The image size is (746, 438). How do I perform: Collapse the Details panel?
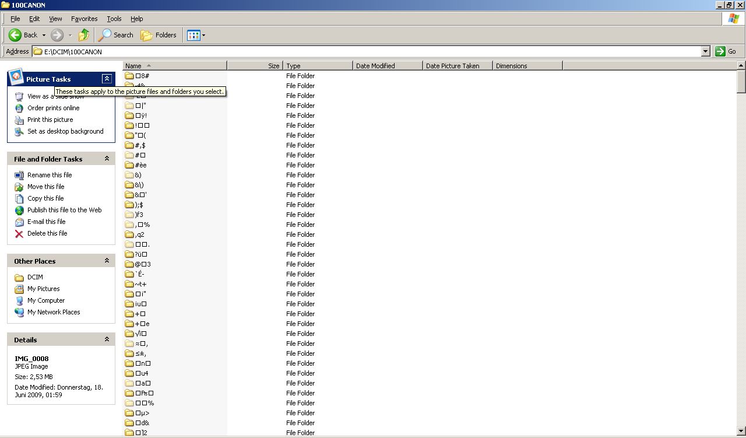107,339
